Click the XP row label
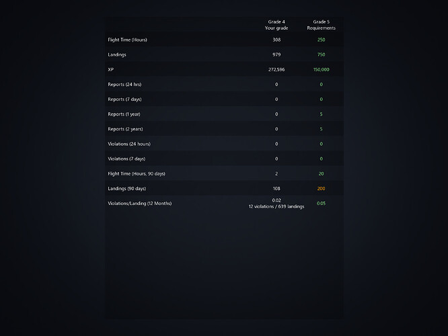Image resolution: width=448 pixels, height=336 pixels. click(111, 69)
